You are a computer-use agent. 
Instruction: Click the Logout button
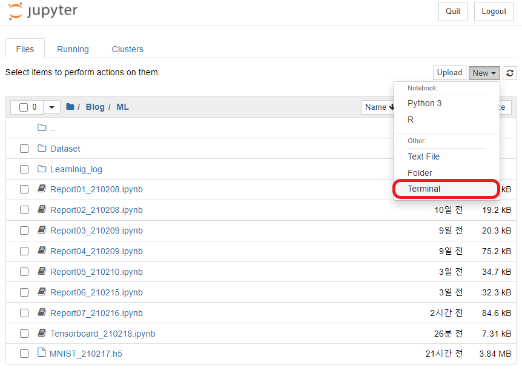494,12
